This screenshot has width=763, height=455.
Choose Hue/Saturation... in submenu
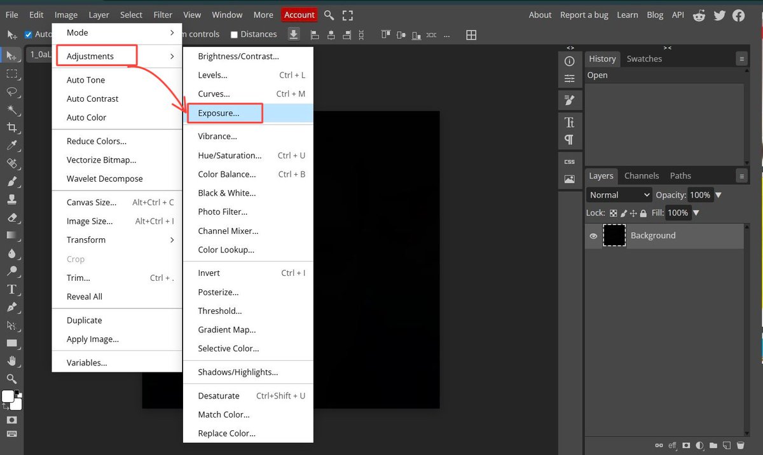pyautogui.click(x=248, y=156)
